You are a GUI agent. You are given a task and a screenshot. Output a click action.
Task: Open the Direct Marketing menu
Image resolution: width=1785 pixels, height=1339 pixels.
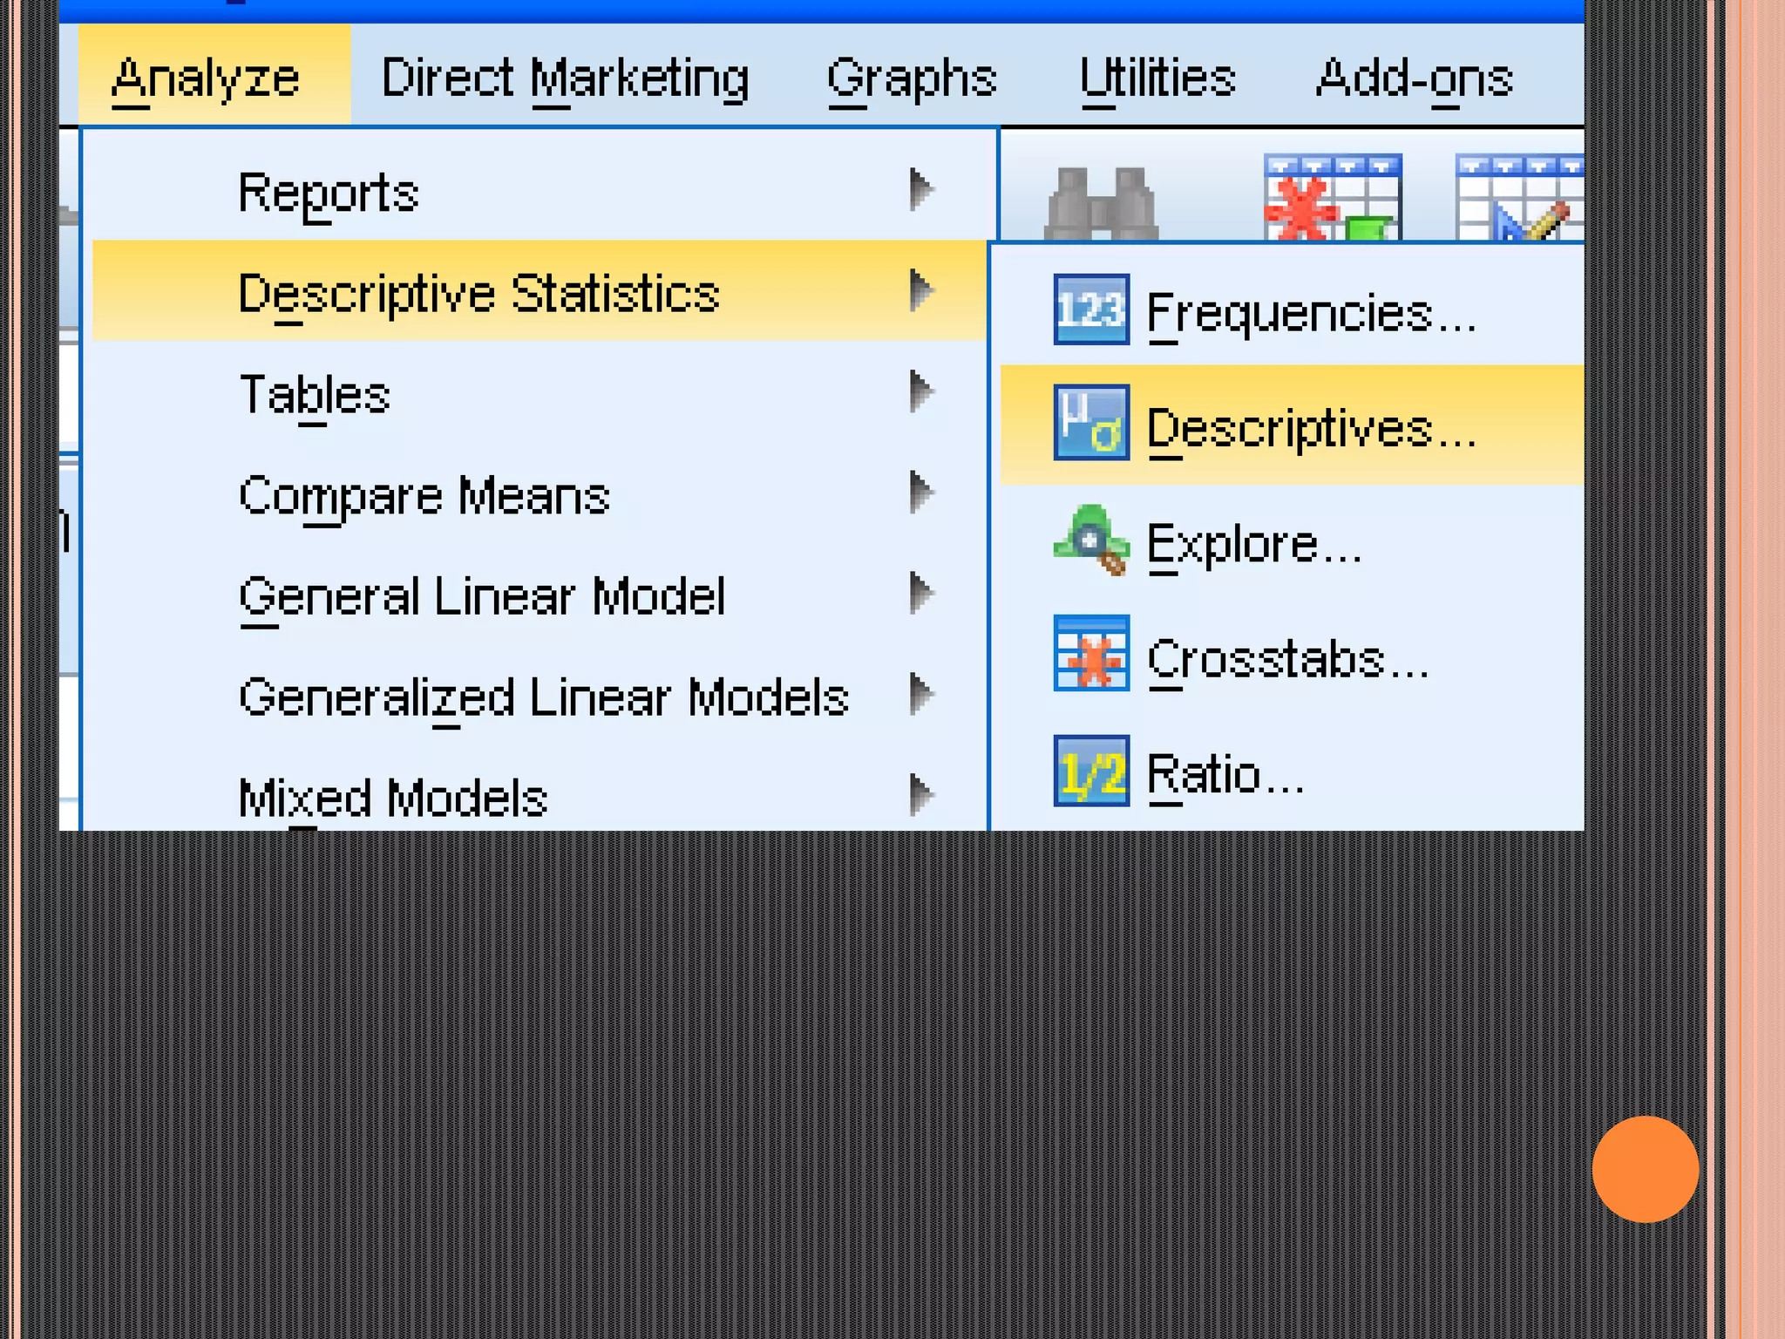pos(565,78)
